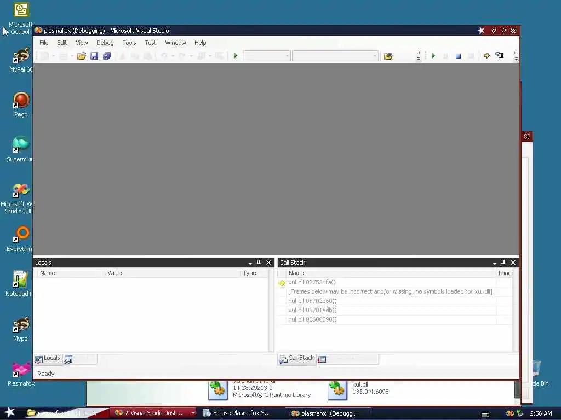Click the greyed-out Break All pause icon
The width and height of the screenshot is (561, 420).
pos(446,56)
